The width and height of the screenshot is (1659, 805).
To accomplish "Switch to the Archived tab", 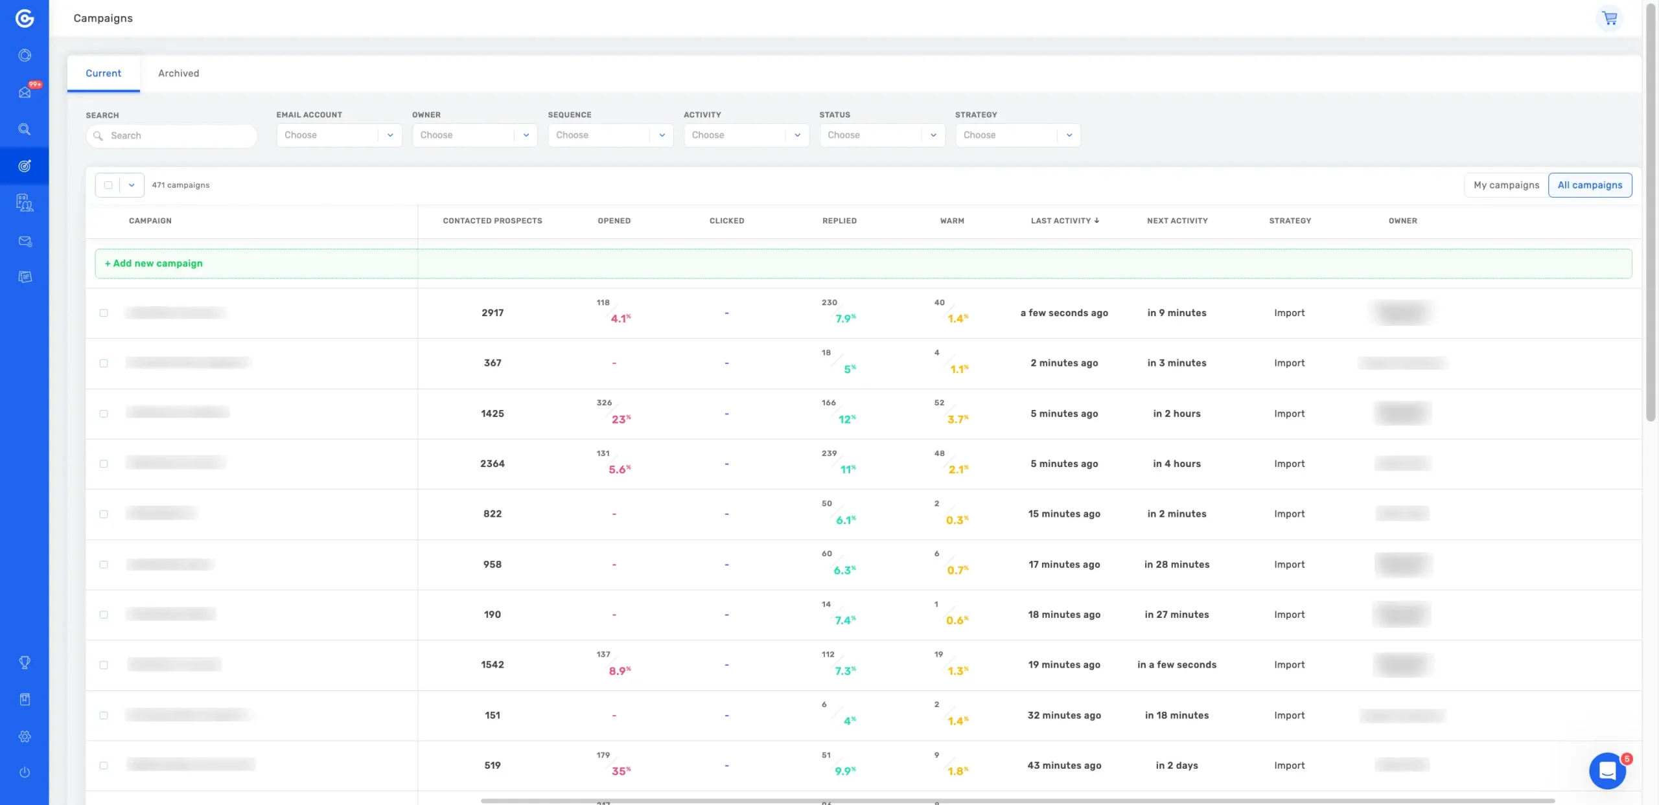I will coord(178,73).
